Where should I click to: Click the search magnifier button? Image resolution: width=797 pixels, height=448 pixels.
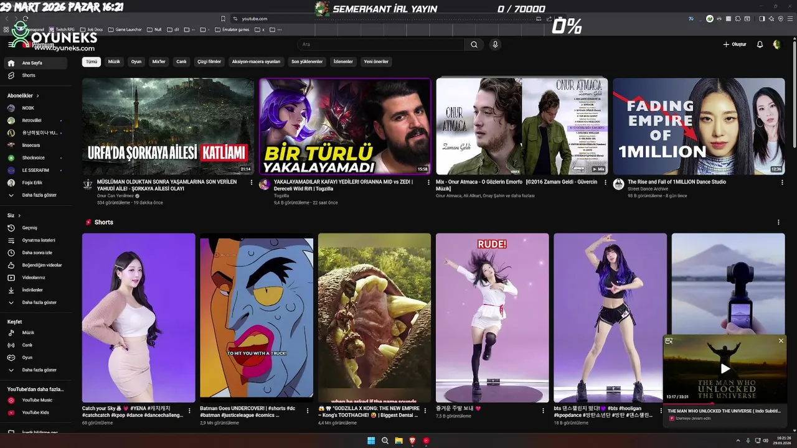click(474, 44)
